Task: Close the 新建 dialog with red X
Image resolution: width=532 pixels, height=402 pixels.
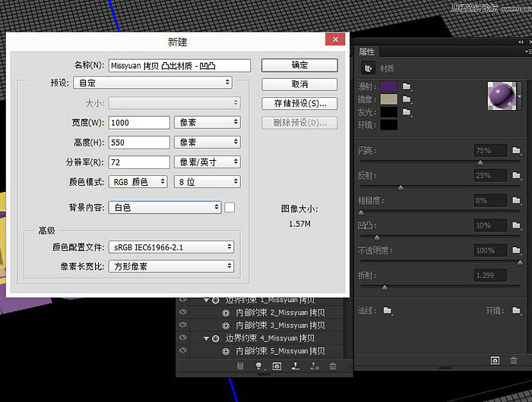Action: coord(335,39)
